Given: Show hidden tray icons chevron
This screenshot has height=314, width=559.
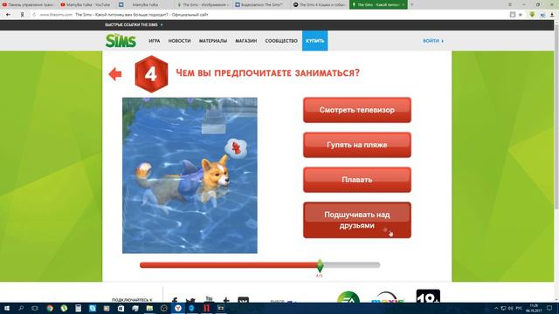Looking at the screenshot, I should (x=496, y=308).
